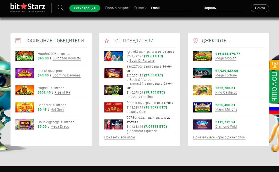
Task: Click the €2,939,432.06 jackpot amount
Action: [x=227, y=71]
